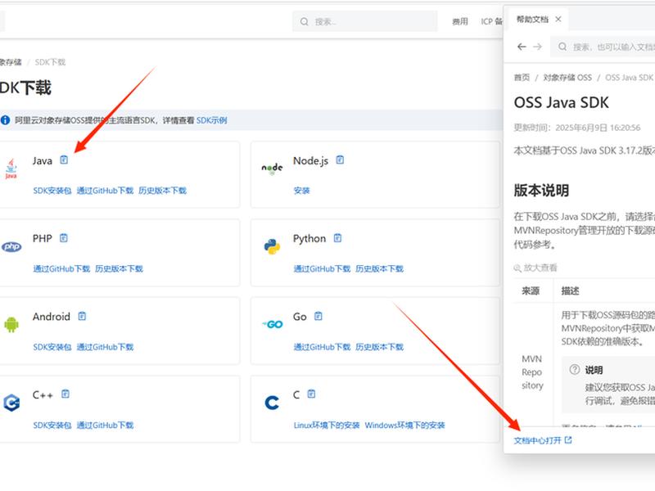Screen dimensions: 655x491
Task: Open Go 通过GitHub下载 link
Action: click(322, 347)
